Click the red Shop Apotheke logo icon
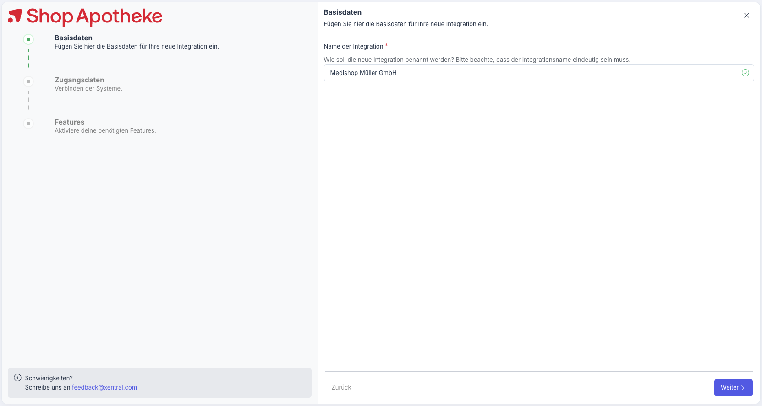This screenshot has height=406, width=762. click(x=15, y=16)
